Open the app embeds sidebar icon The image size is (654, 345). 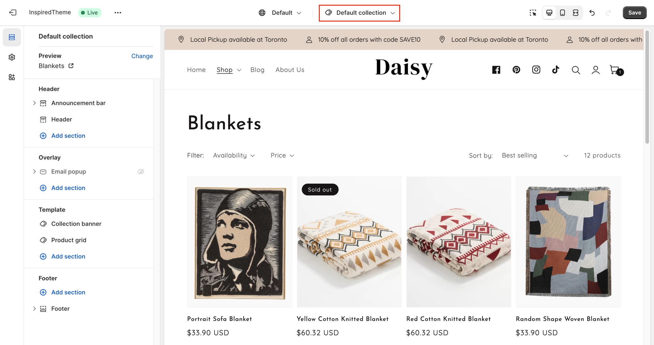coord(12,77)
